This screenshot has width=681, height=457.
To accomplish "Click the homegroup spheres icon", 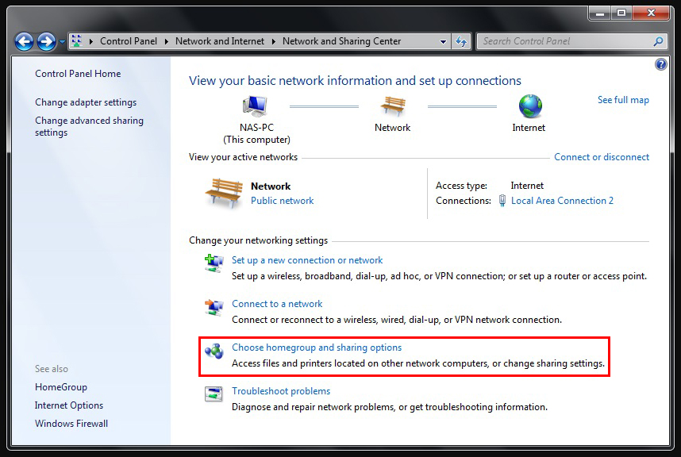I will tap(214, 351).
